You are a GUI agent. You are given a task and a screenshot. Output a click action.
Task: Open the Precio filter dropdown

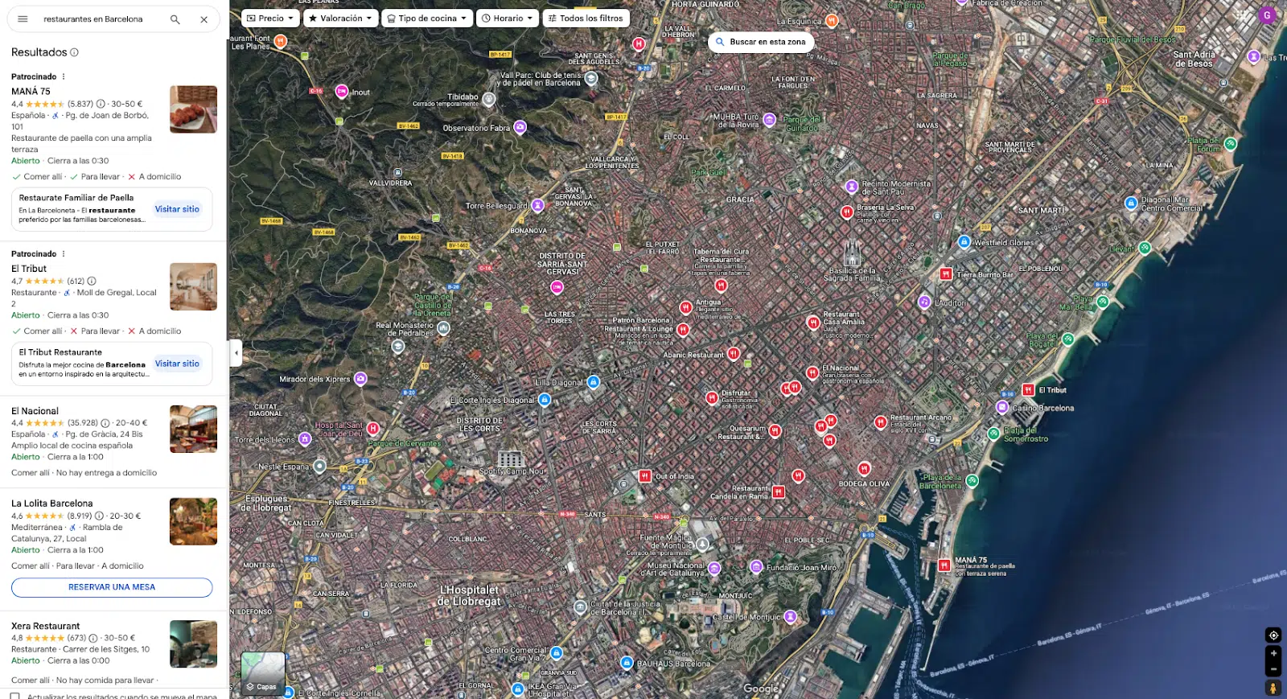pos(270,18)
